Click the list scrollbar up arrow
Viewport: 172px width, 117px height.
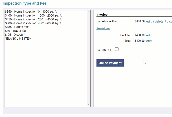point(88,12)
